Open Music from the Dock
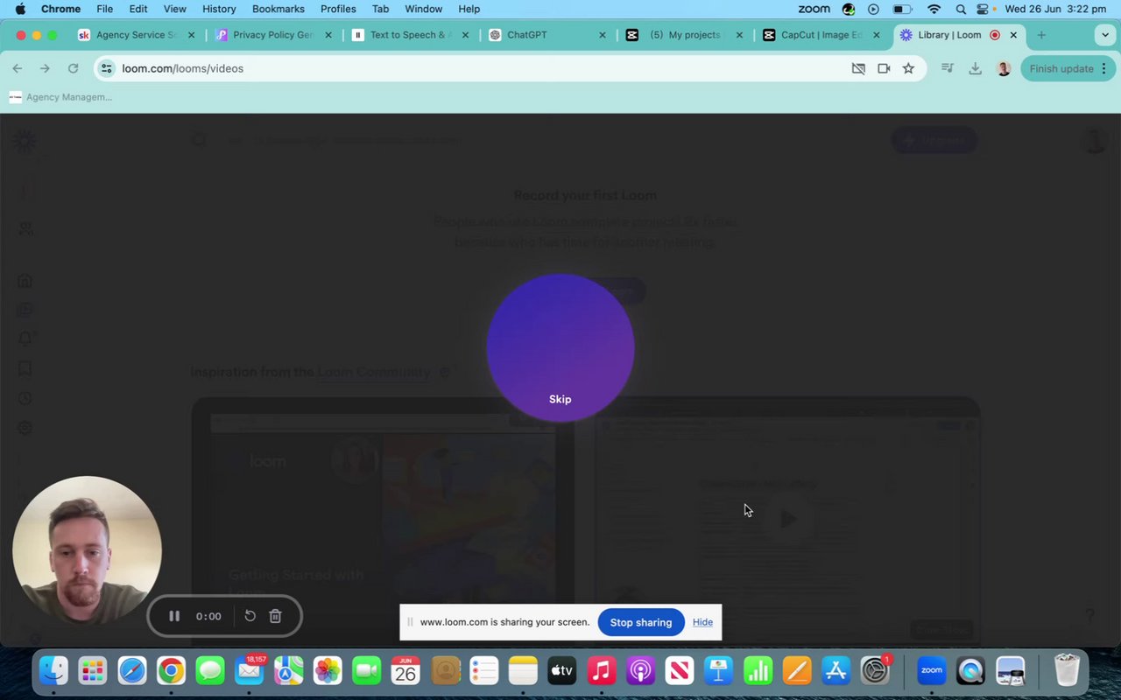 [x=601, y=671]
